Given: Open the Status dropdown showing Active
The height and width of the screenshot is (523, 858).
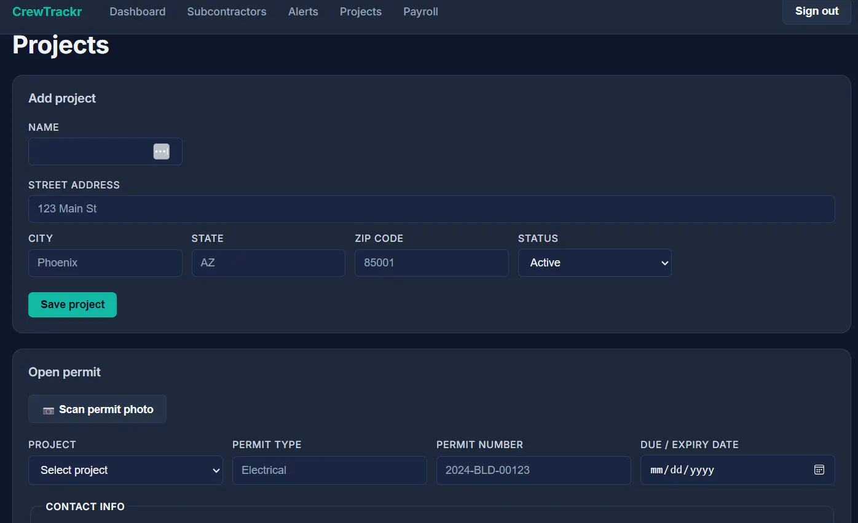Looking at the screenshot, I should pyautogui.click(x=595, y=263).
